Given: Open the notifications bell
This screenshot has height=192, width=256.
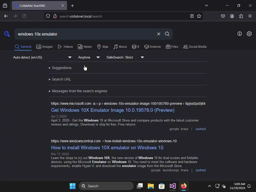Looking at the screenshot, I should (x=249, y=186).
